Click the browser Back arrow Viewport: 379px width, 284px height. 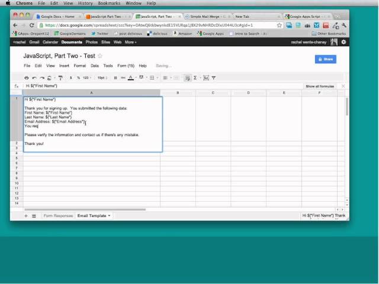point(15,25)
